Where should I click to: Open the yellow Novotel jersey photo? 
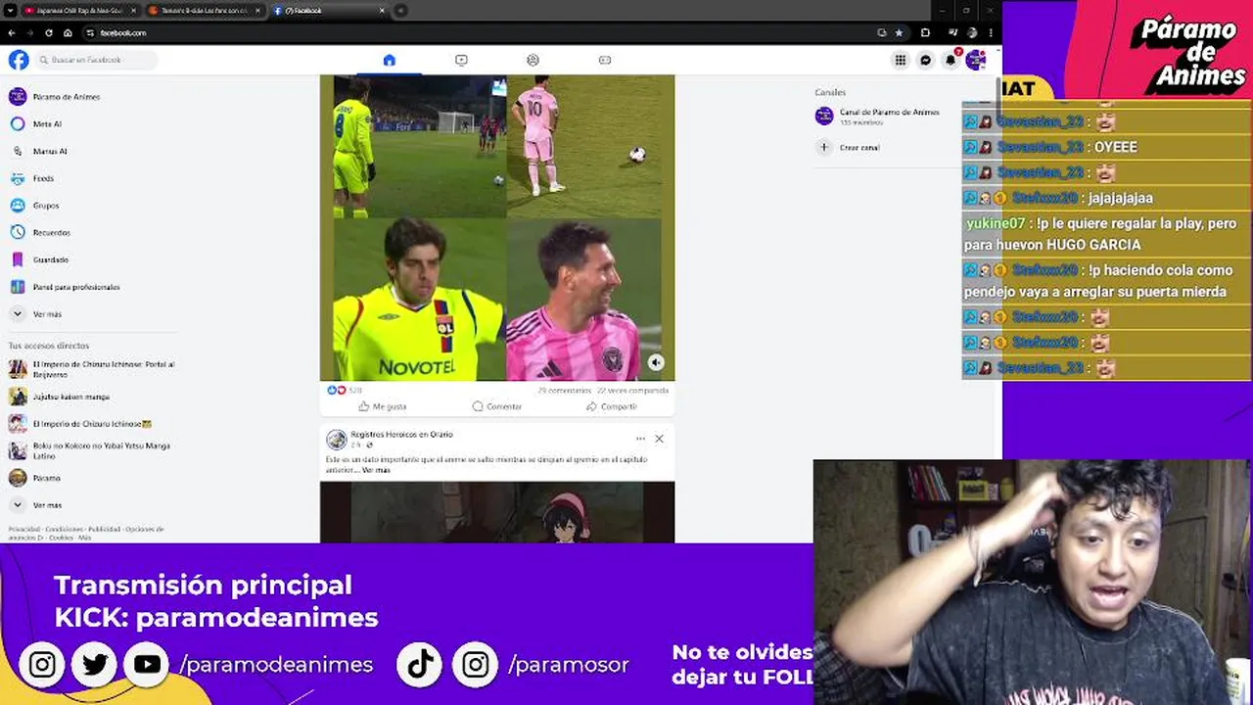click(419, 299)
